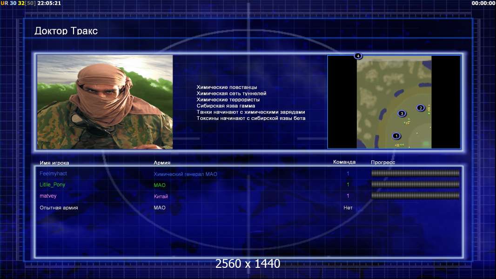
Task: Click start position marker 3 on minimap
Action: click(x=402, y=113)
